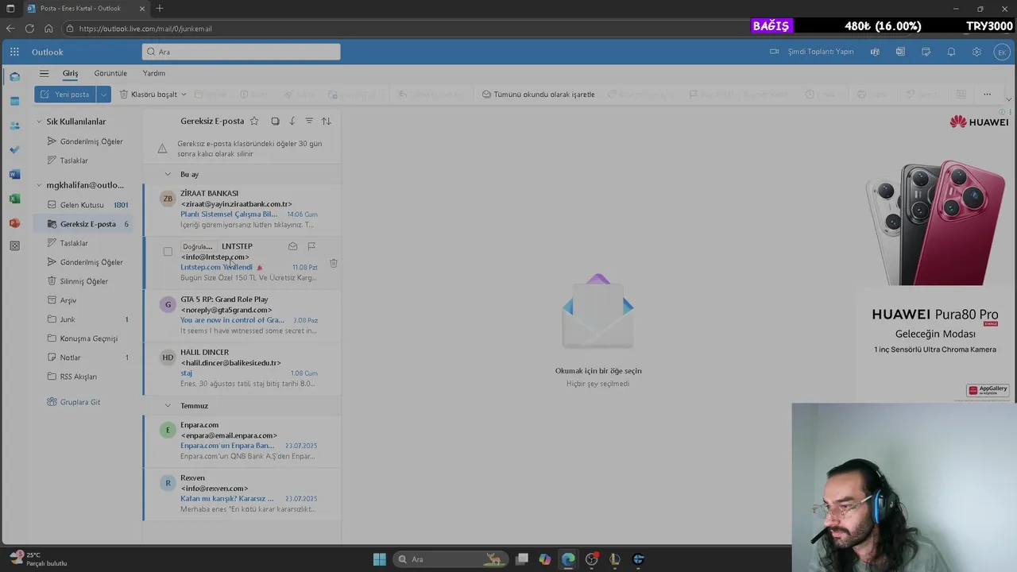Open the EK account profile avatar
The image size is (1017, 572).
click(1002, 52)
